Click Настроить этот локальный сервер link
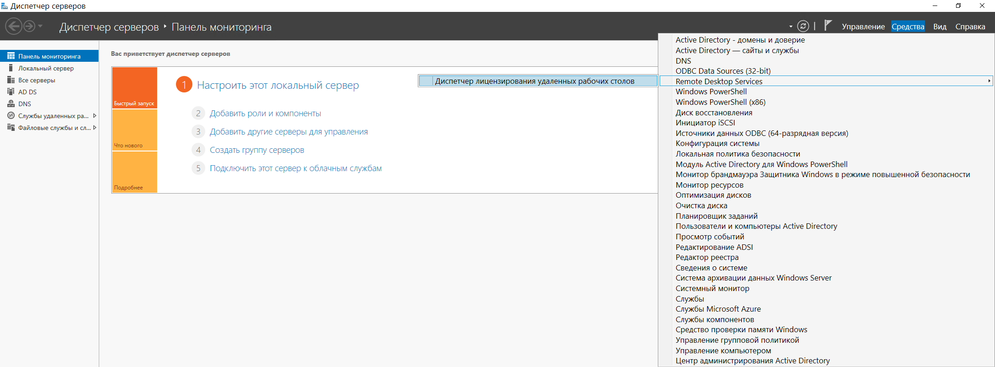Image resolution: width=995 pixels, height=367 pixels. 278,85
